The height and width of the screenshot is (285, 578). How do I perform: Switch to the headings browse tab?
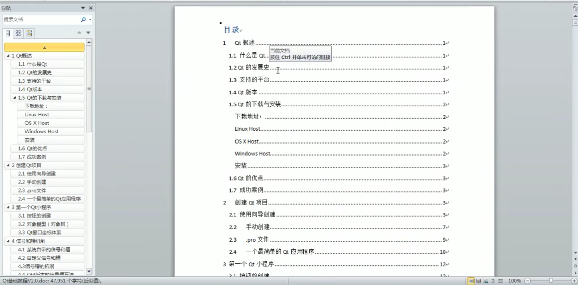(8, 33)
